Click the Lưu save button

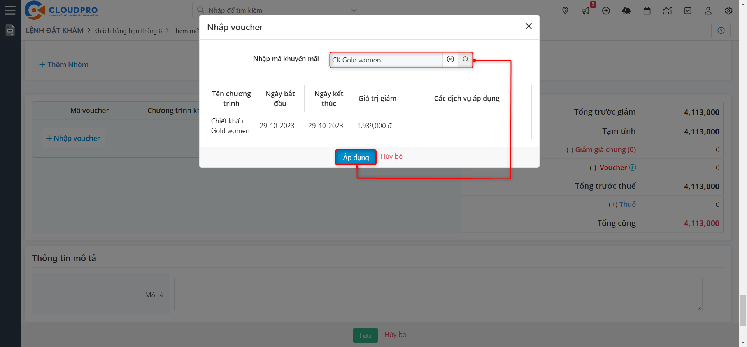[x=365, y=335]
